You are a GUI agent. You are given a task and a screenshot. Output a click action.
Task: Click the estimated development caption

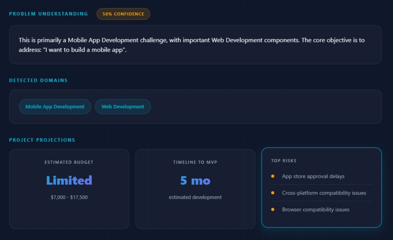click(x=195, y=197)
